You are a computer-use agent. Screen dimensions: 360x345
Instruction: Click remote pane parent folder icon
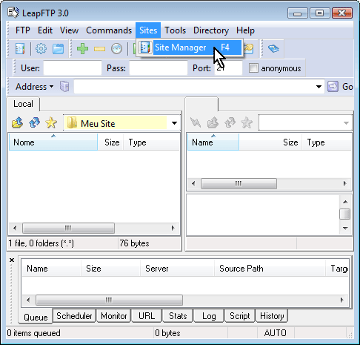213,122
